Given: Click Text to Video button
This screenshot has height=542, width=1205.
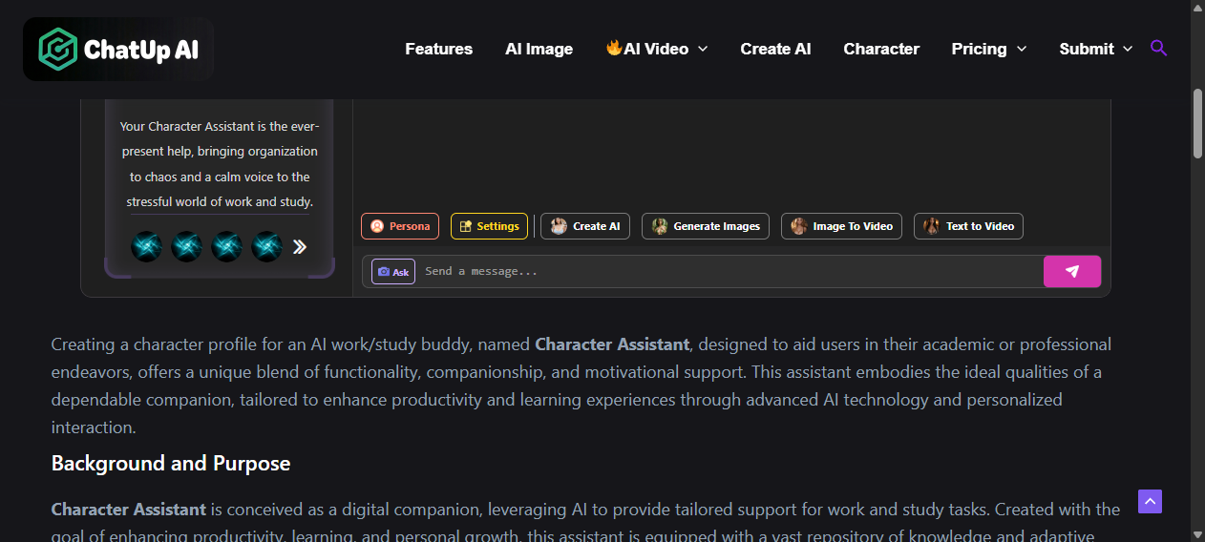Looking at the screenshot, I should pos(968,226).
